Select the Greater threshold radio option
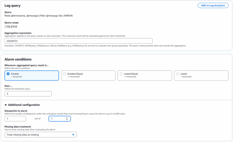Screen dimensions: 233x142 (8, 74)
